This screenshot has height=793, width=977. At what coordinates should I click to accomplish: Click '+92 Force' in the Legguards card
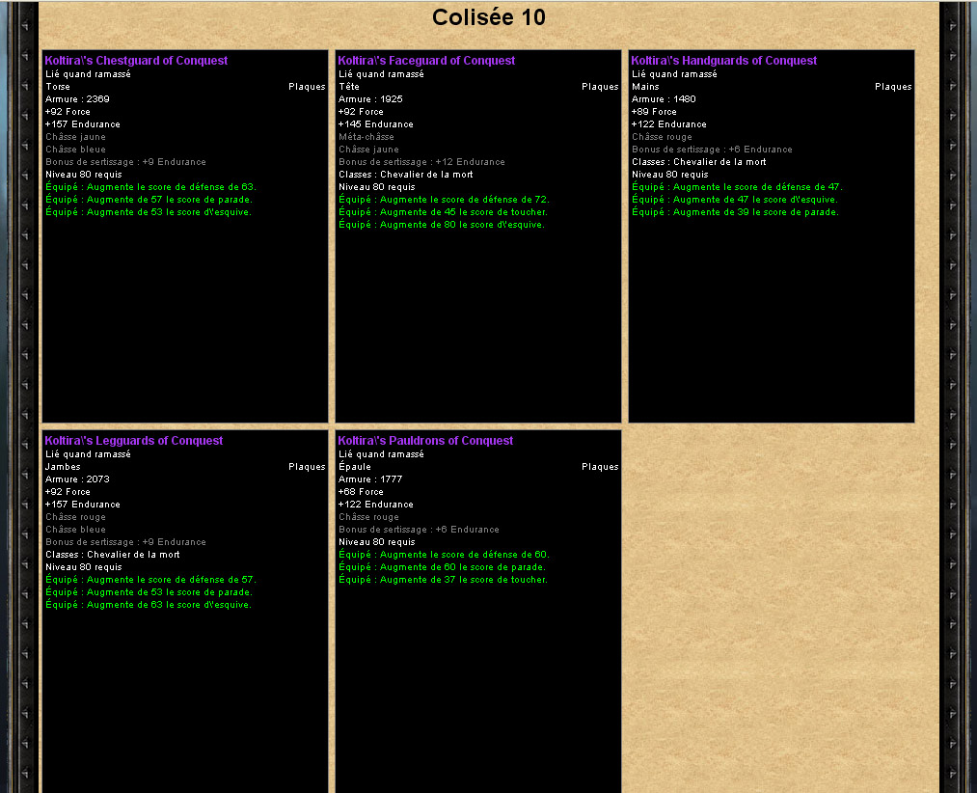pyautogui.click(x=68, y=492)
